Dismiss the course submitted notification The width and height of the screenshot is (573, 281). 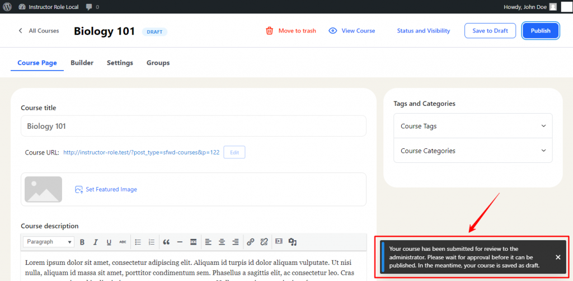pyautogui.click(x=557, y=257)
